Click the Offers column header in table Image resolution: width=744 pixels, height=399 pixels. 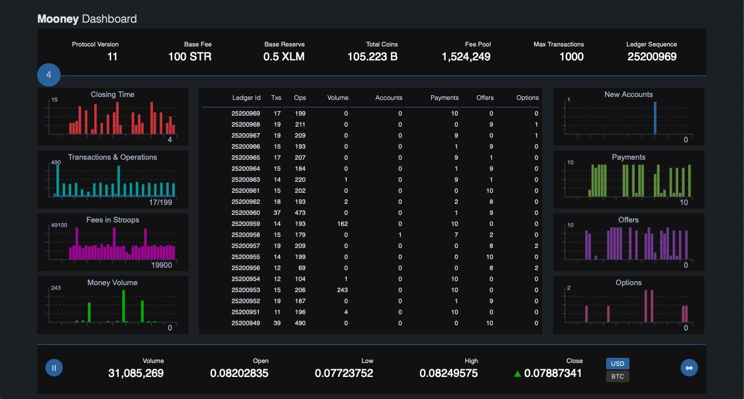[485, 98]
